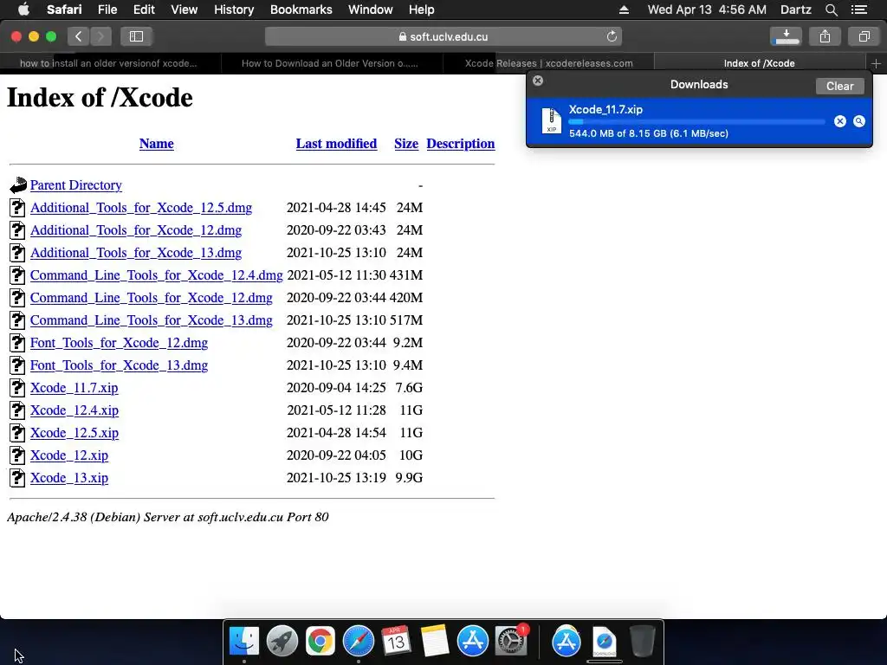The height and width of the screenshot is (665, 887).
Task: Click the Parent Directory folder arrow icon
Action: [18, 185]
